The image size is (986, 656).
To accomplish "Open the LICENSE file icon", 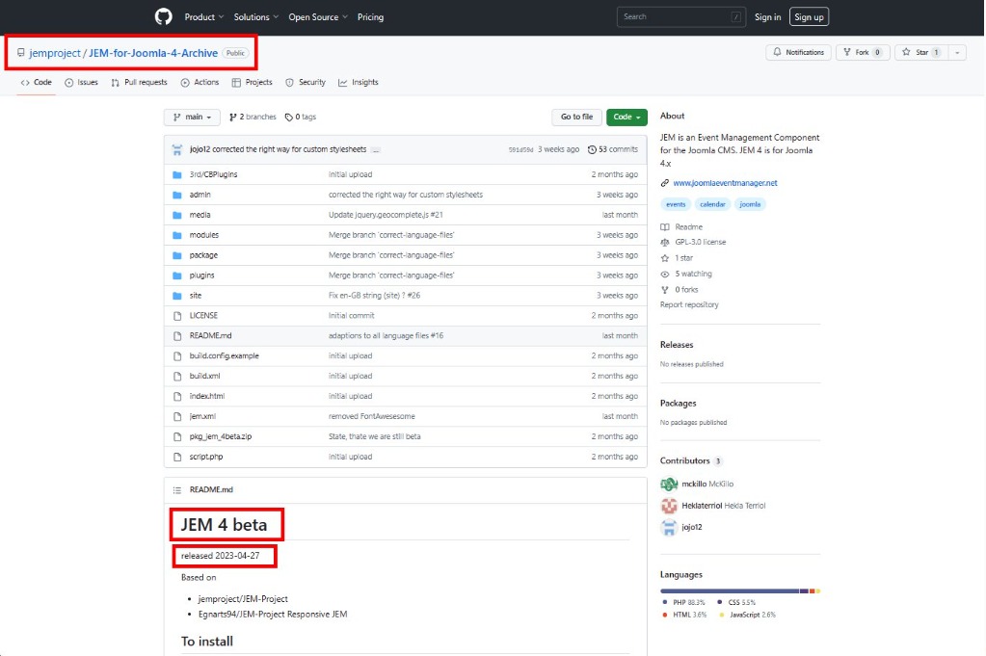I will point(177,315).
